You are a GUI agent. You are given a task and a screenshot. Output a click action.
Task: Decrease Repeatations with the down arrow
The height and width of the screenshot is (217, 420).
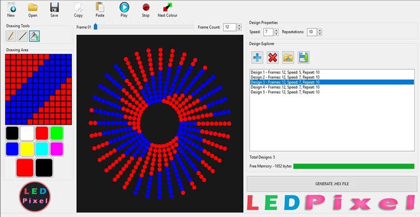tap(320, 34)
